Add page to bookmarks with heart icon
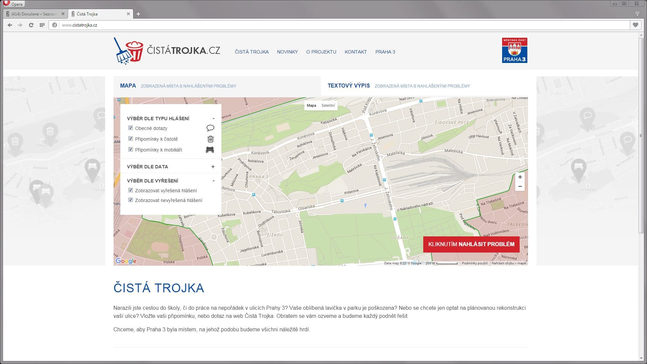647x364 pixels. point(635,25)
